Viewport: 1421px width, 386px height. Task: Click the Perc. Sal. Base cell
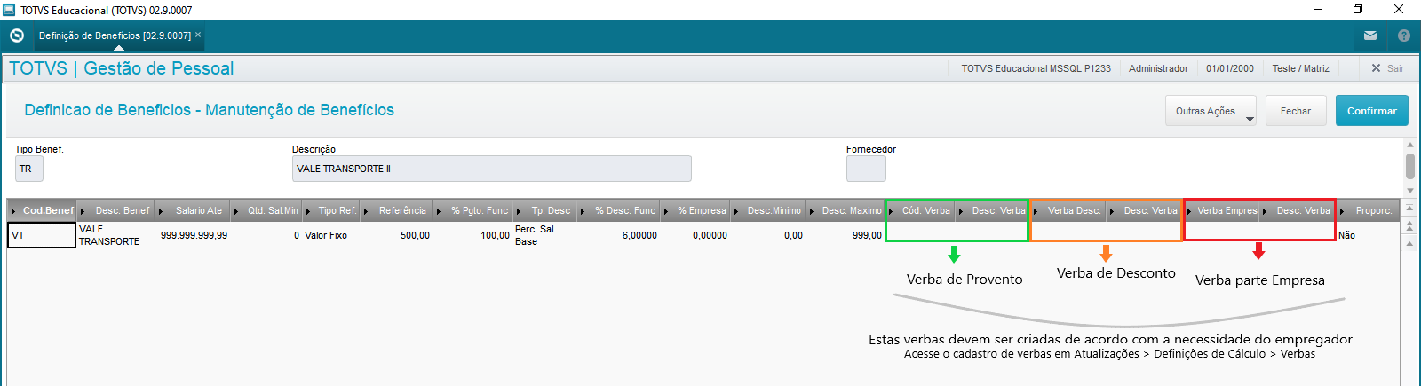[545, 235]
